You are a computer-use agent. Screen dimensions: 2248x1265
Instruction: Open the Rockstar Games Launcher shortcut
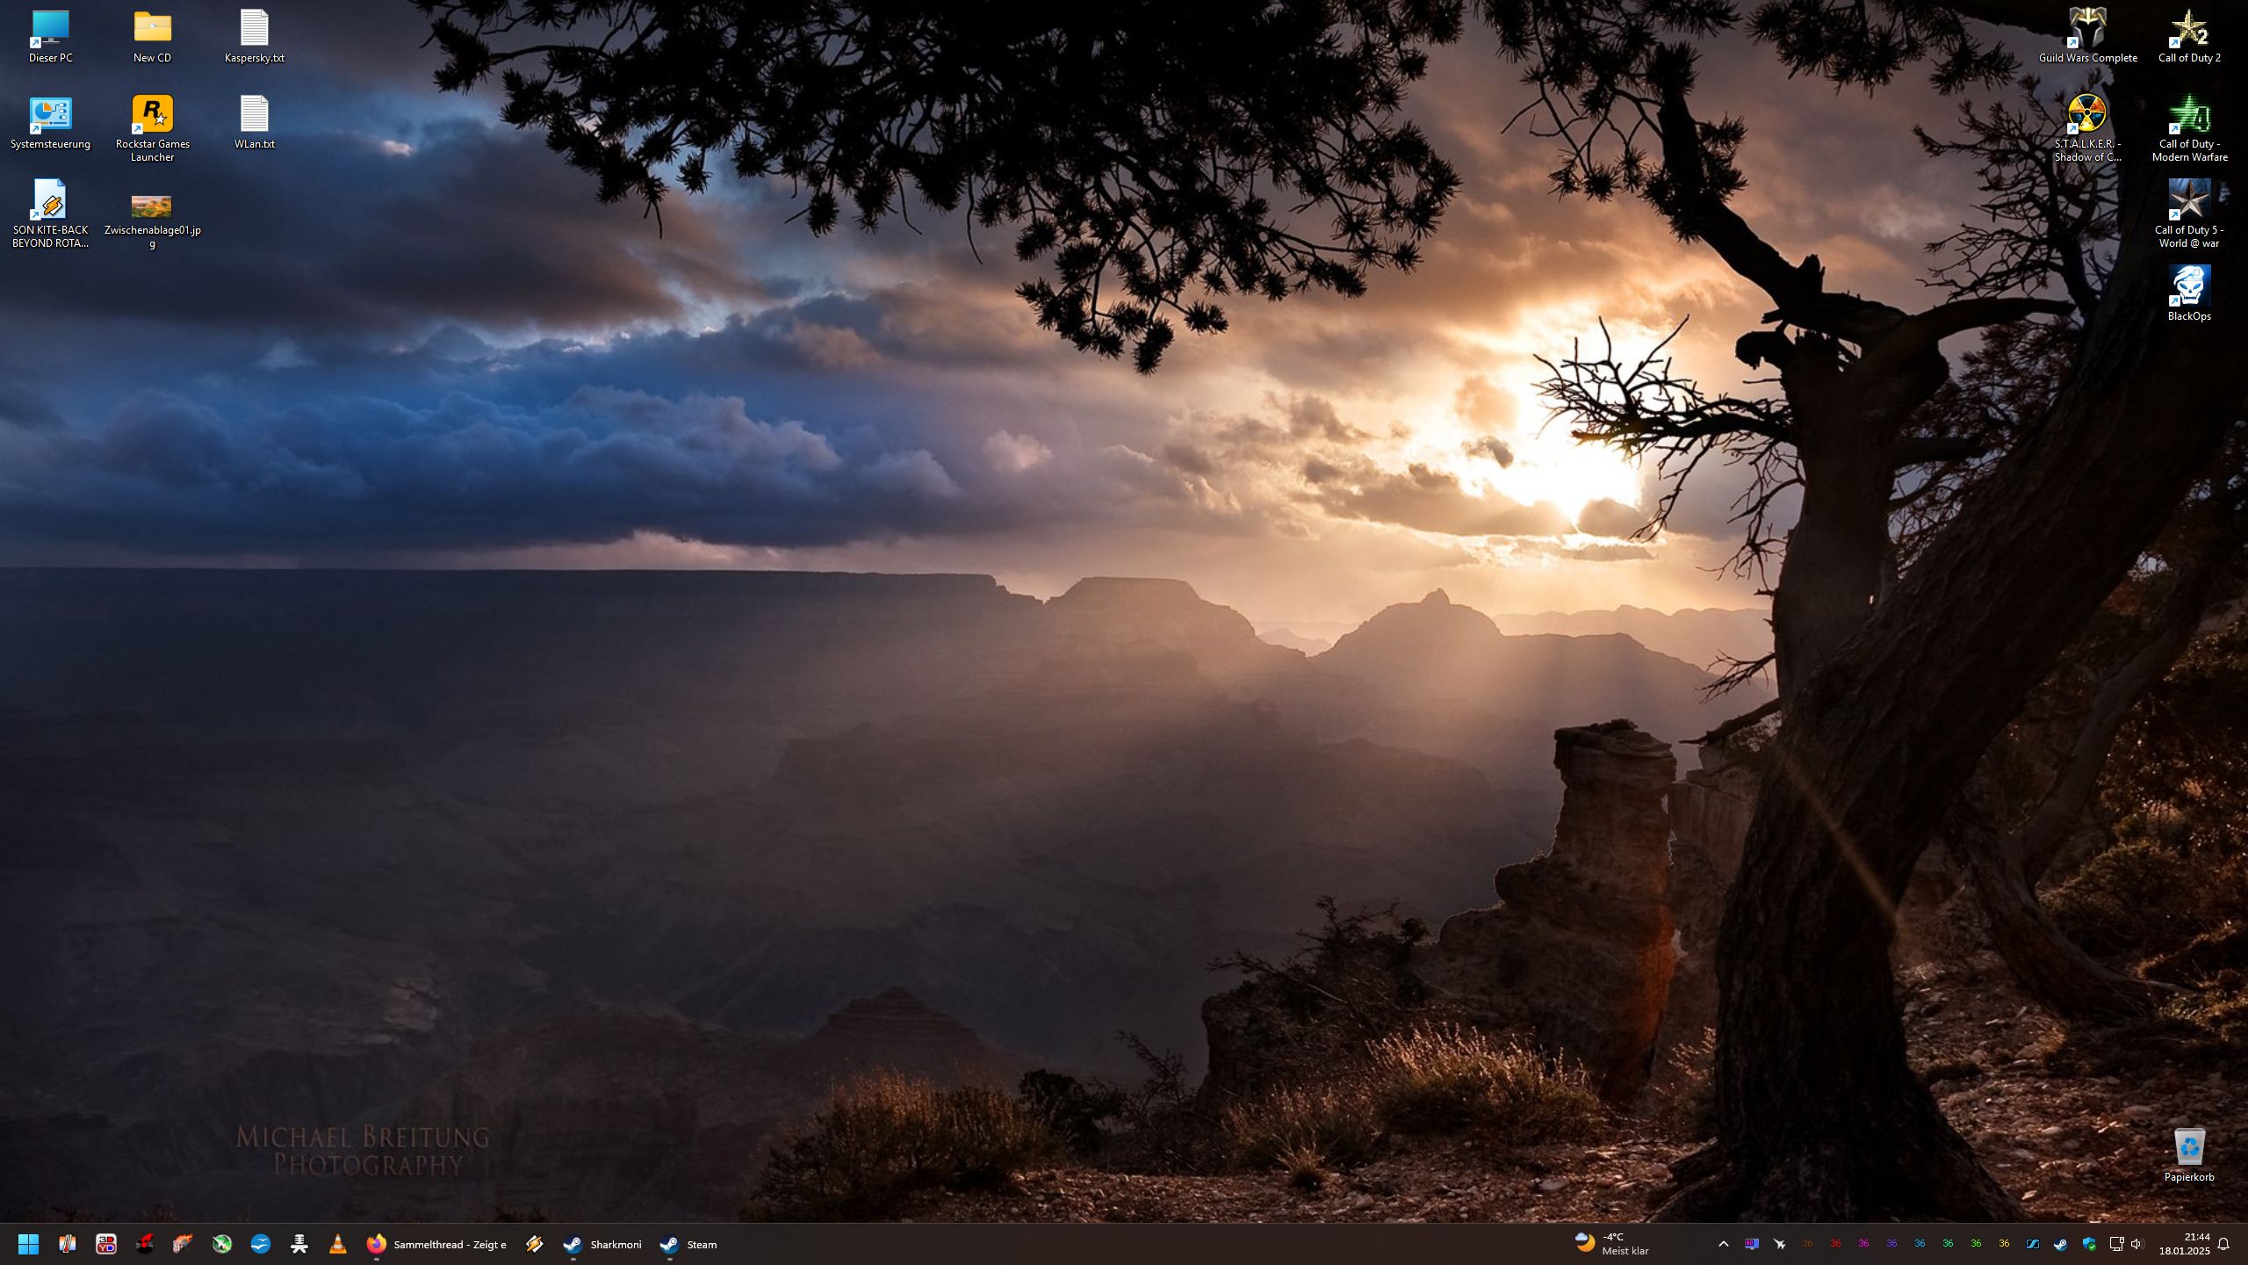[152, 115]
